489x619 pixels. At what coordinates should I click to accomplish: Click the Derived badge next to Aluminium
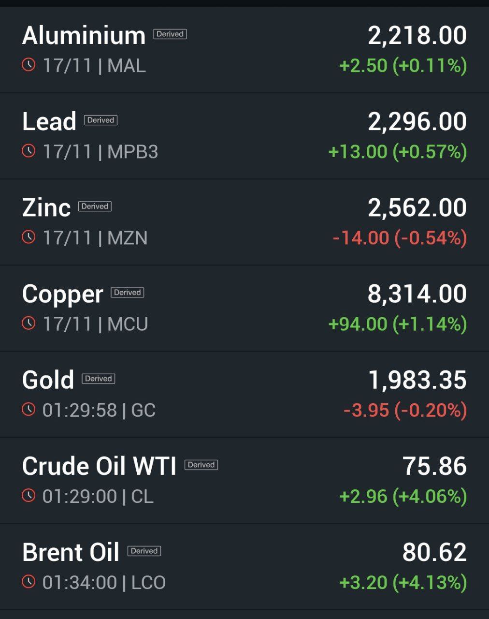pos(170,34)
